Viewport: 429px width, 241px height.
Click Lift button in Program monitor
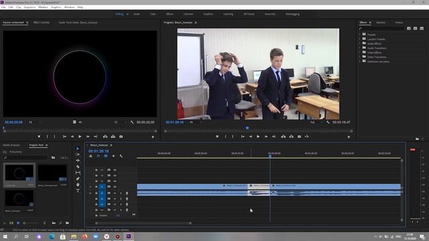pyautogui.click(x=284, y=137)
